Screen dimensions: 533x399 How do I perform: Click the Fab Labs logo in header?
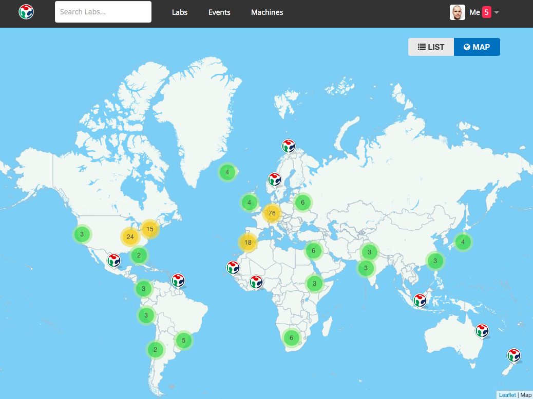pyautogui.click(x=26, y=12)
